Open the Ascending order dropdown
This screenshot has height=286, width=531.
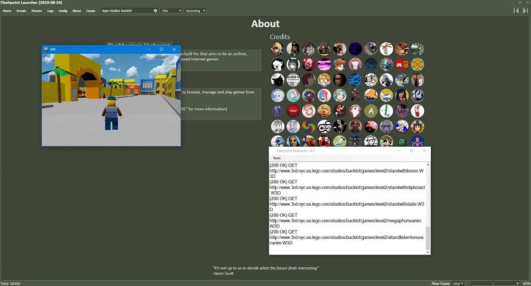196,11
